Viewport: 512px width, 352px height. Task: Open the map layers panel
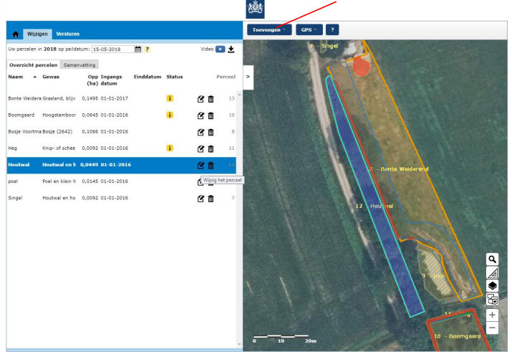pos(492,285)
